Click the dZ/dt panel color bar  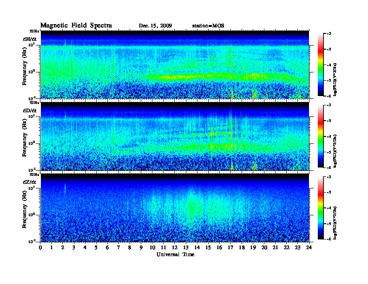(320, 208)
